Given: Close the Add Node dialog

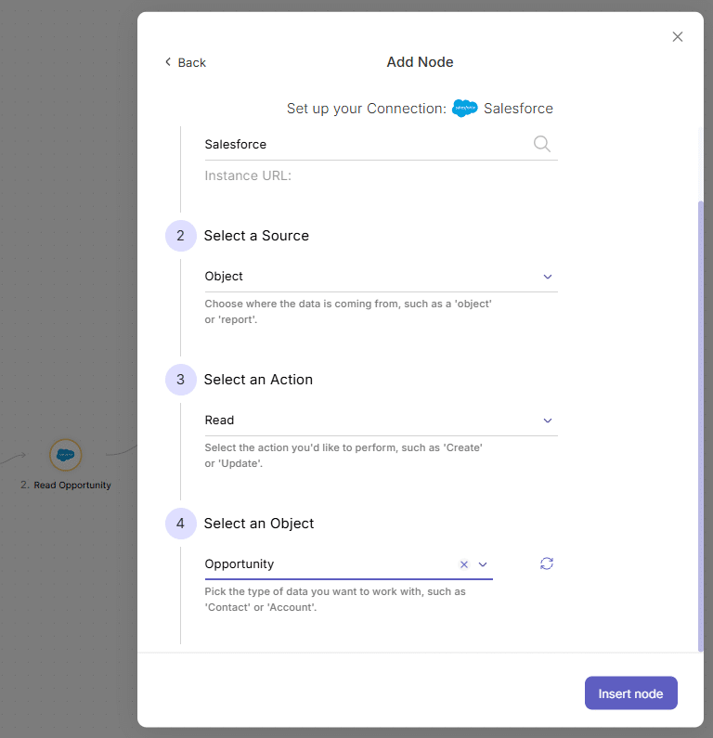Looking at the screenshot, I should coord(677,37).
